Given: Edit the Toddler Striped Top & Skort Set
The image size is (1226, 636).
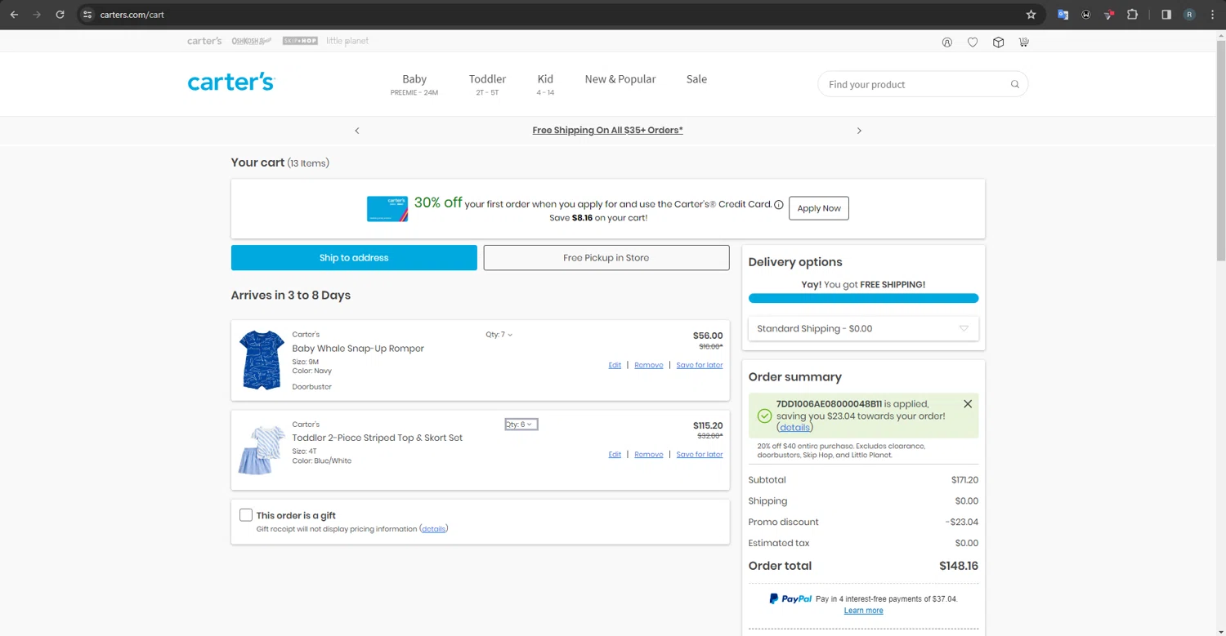Looking at the screenshot, I should coord(615,455).
